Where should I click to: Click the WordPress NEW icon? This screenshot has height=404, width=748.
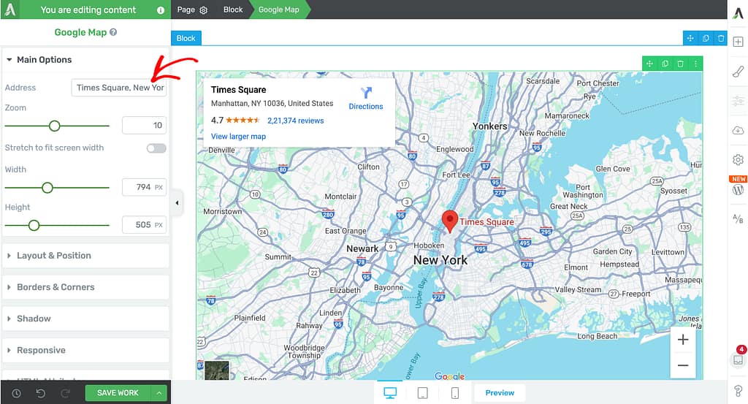(x=738, y=186)
